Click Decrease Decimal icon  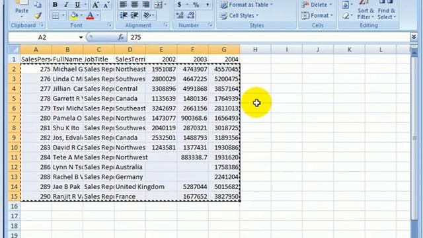point(191,16)
